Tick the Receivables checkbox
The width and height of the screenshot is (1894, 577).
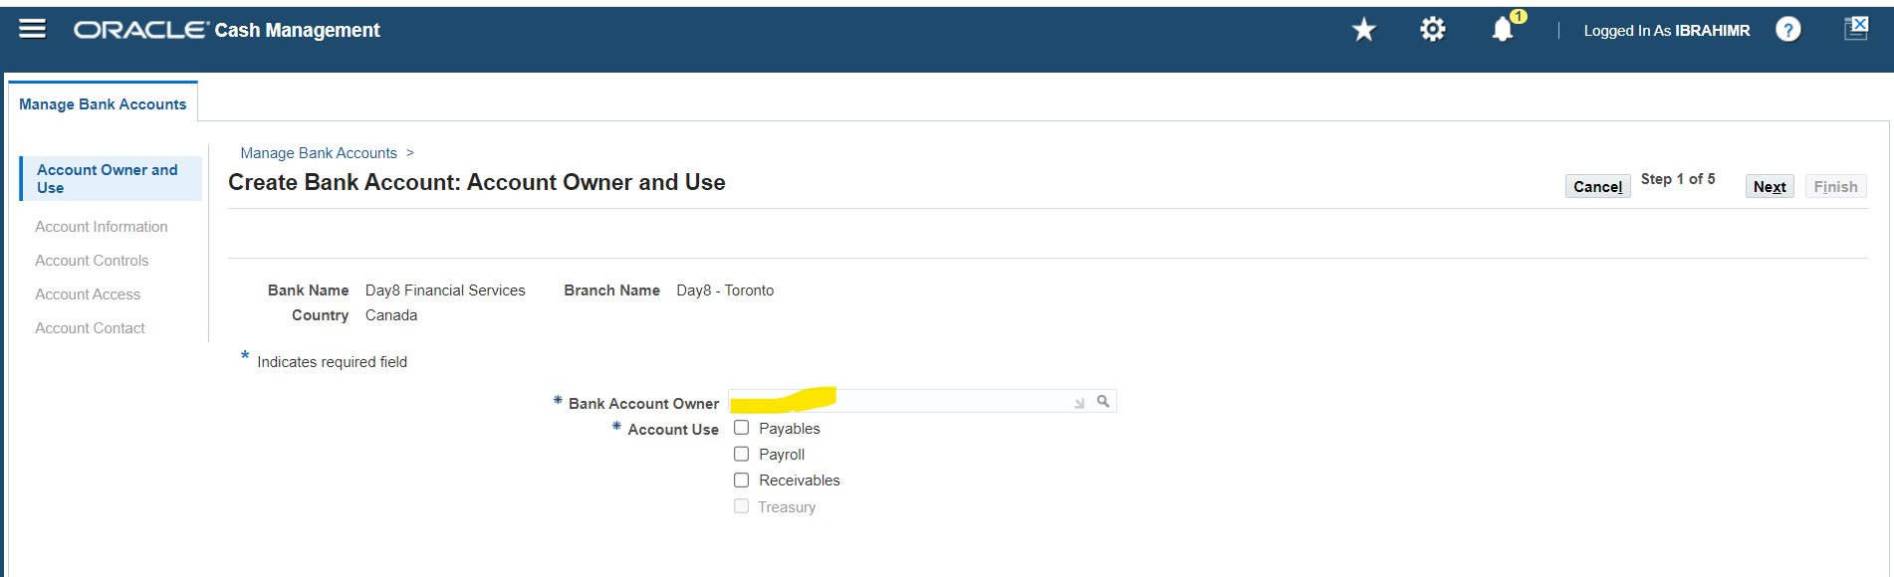(741, 480)
